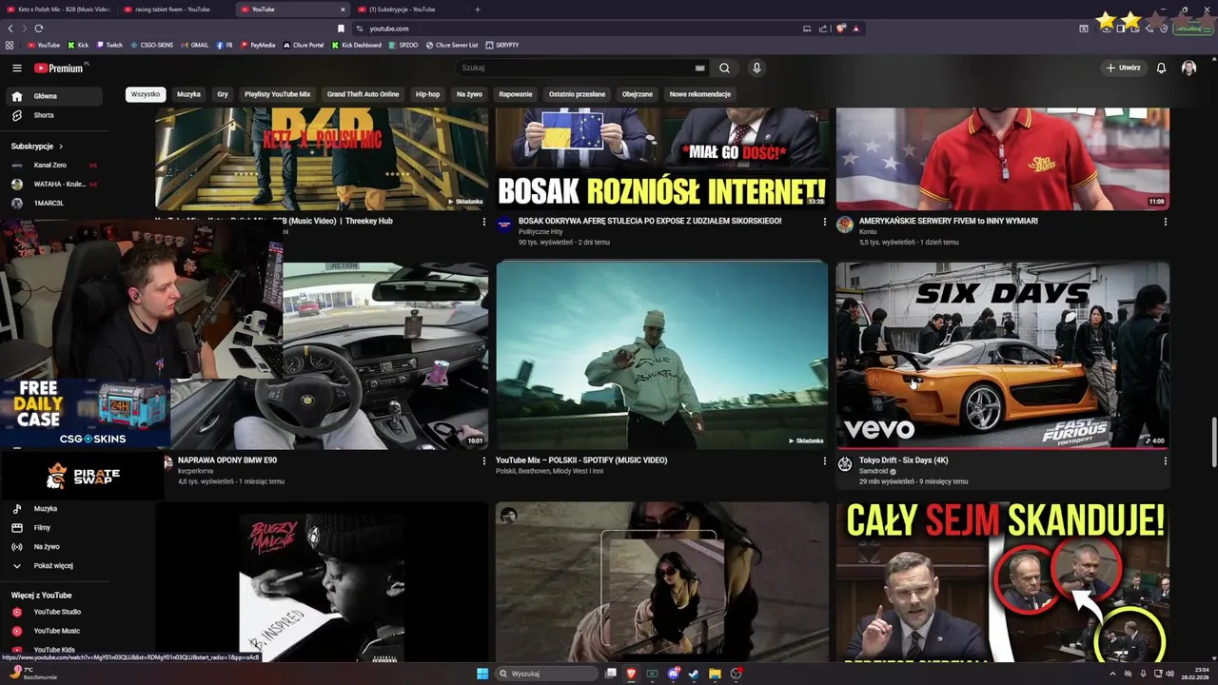Open the on-screen keyboard in the search box
Image resolution: width=1218 pixels, height=685 pixels.
click(x=699, y=68)
